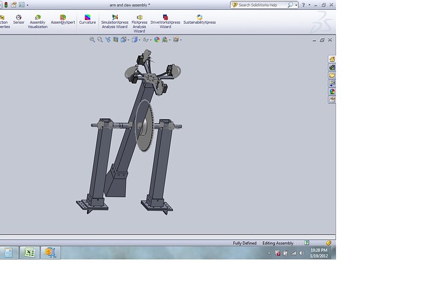Click the Apply Scene icon

(164, 40)
